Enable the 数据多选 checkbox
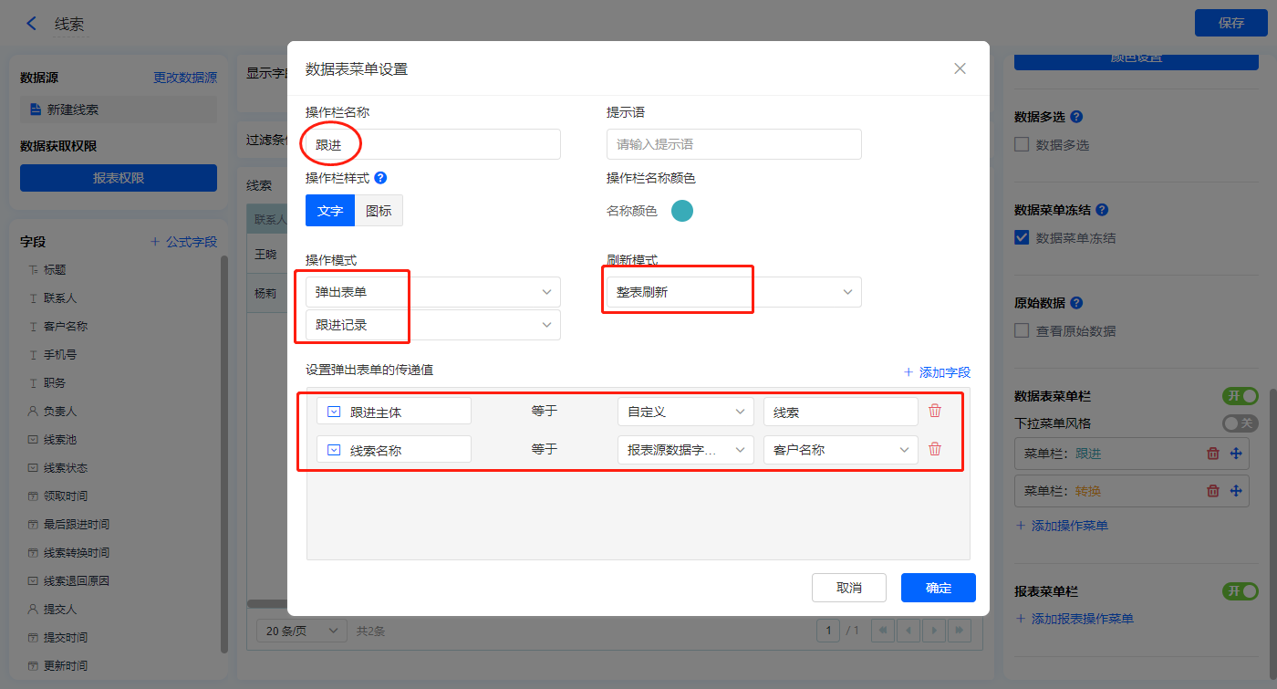 (x=1022, y=145)
